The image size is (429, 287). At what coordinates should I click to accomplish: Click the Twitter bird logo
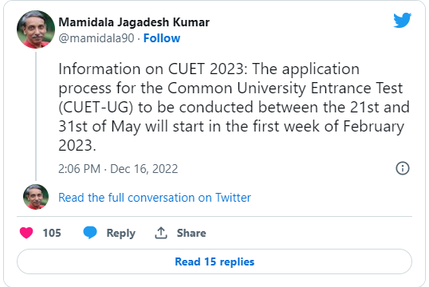402,20
